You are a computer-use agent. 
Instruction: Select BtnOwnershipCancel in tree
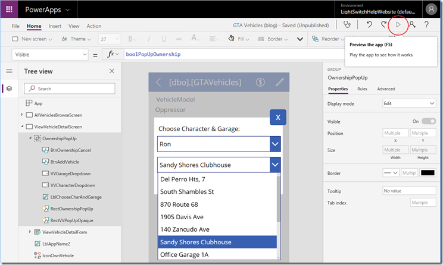click(x=70, y=150)
